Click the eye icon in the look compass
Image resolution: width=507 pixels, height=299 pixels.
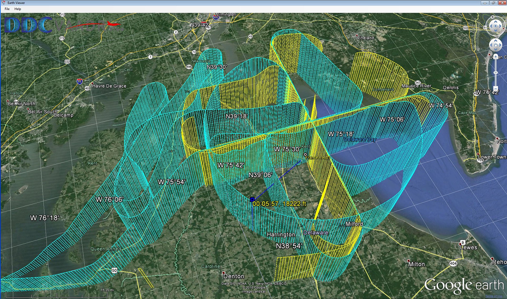click(x=496, y=26)
